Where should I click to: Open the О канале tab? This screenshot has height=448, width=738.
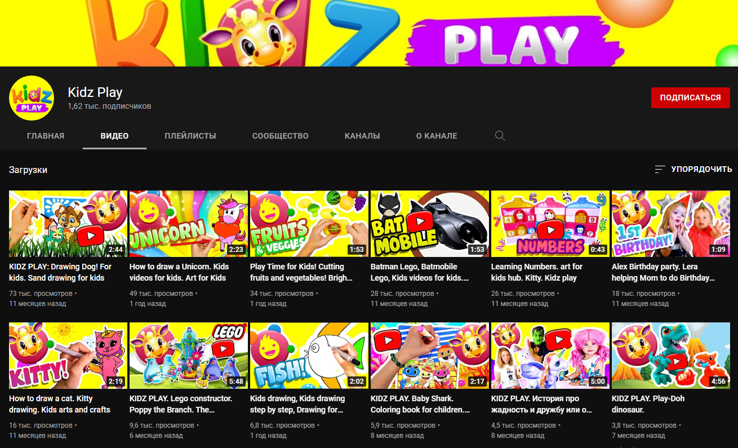437,136
